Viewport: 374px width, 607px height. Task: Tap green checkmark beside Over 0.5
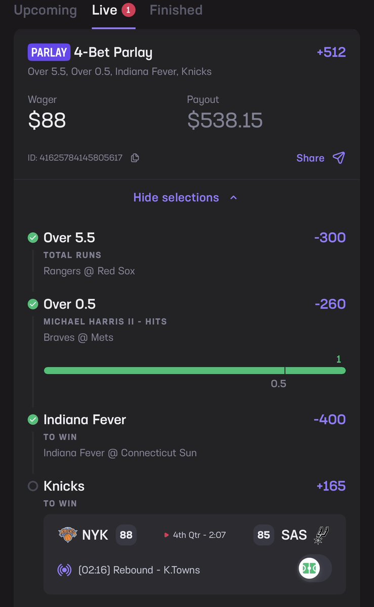pyautogui.click(x=33, y=304)
